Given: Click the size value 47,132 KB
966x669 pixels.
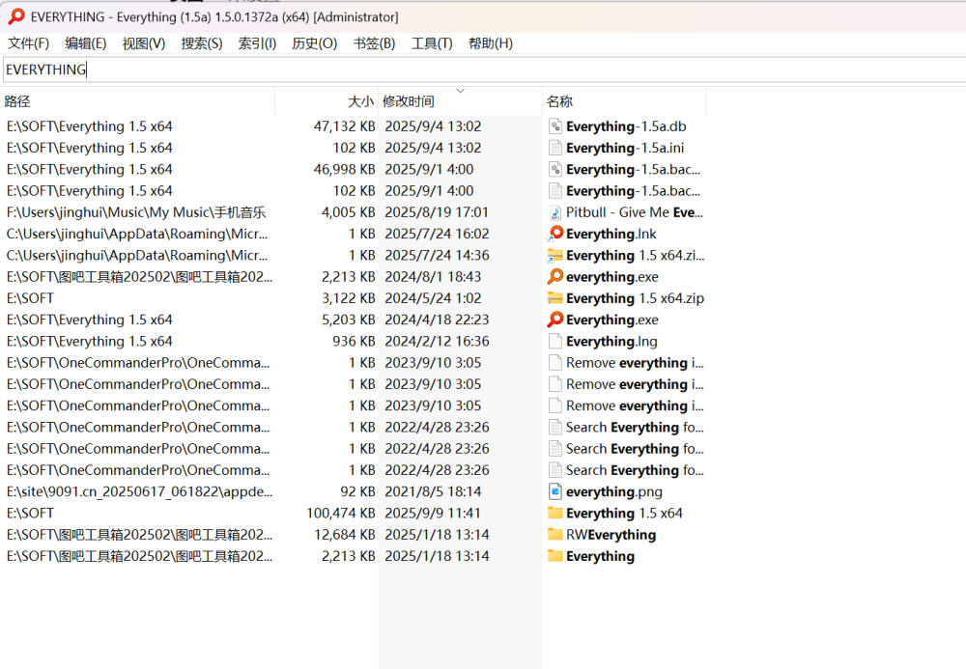Looking at the screenshot, I should (x=345, y=126).
